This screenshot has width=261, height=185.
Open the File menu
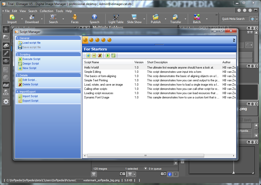click(x=7, y=11)
